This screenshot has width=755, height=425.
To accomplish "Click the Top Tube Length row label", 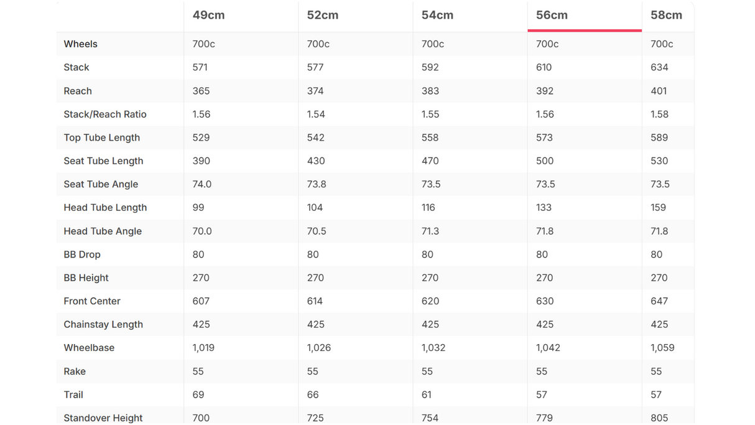I will point(101,138).
